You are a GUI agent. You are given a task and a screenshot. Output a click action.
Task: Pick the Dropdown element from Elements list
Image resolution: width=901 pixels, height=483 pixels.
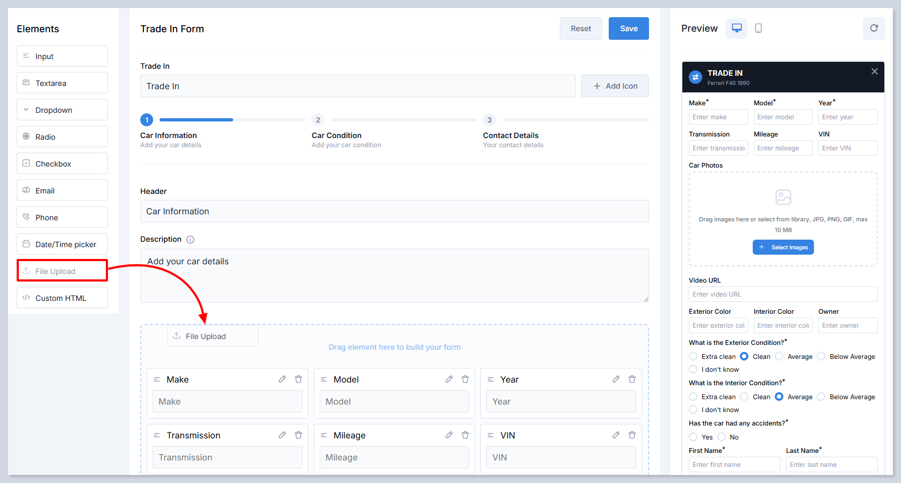coord(62,110)
